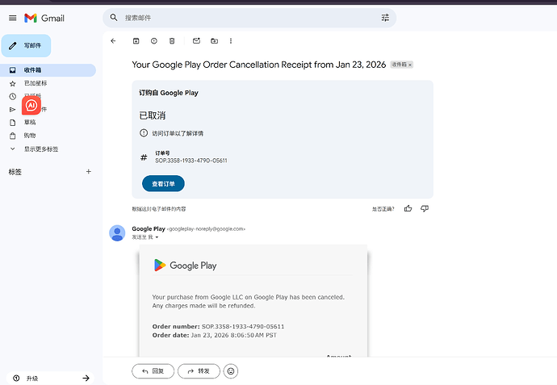Click the 访问订单以了解详情 info icon
The height and width of the screenshot is (385, 557).
(x=144, y=133)
